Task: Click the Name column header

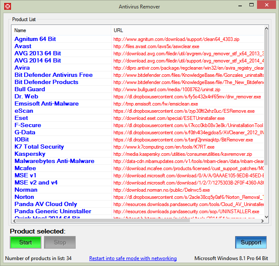Action: [61, 30]
